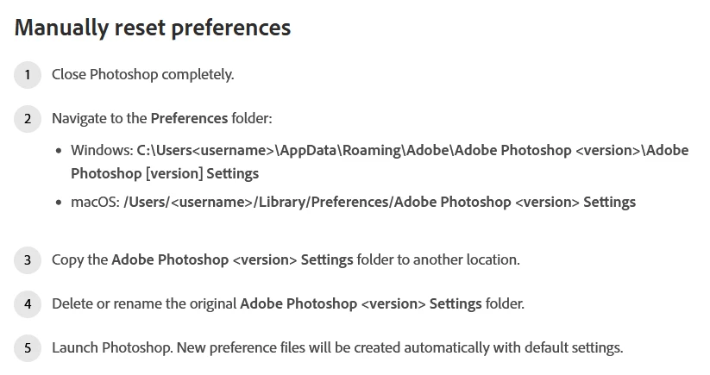
Task: Click the step 4 number circle
Action: [28, 304]
